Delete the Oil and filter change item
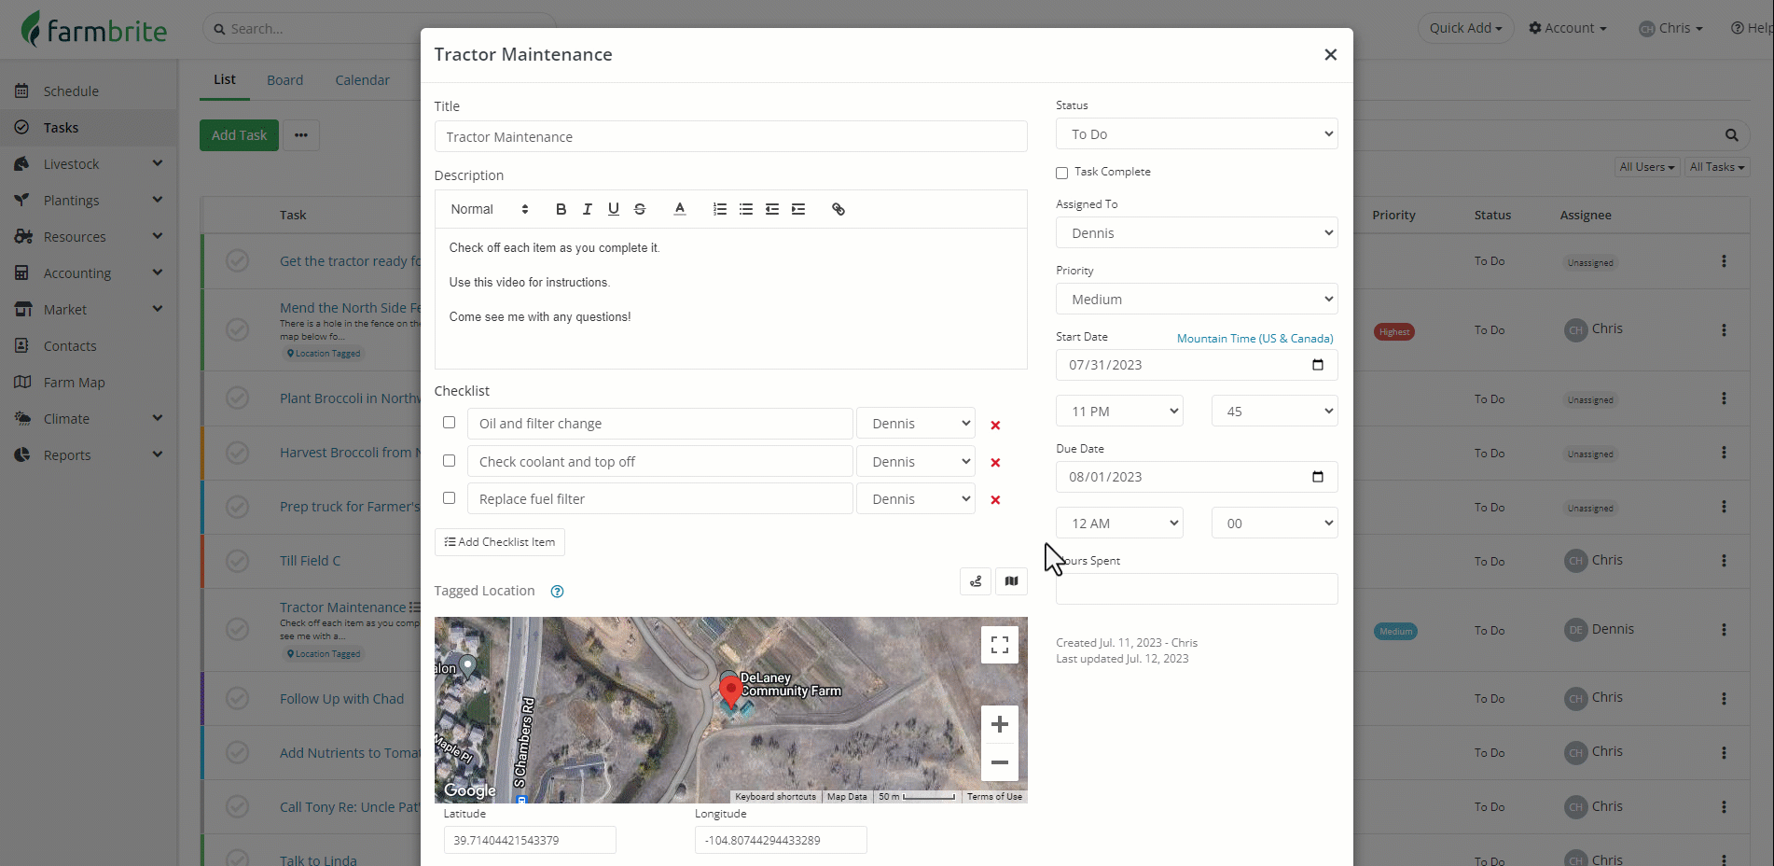The image size is (1774, 866). (x=995, y=426)
